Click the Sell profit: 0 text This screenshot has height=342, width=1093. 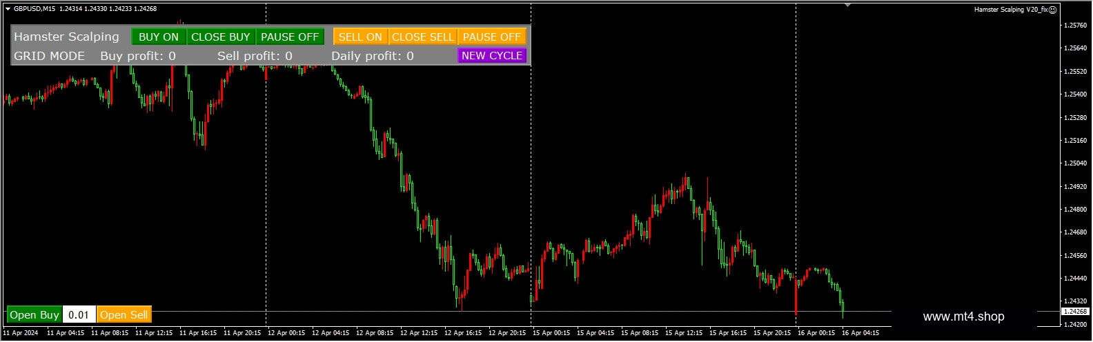[255, 56]
